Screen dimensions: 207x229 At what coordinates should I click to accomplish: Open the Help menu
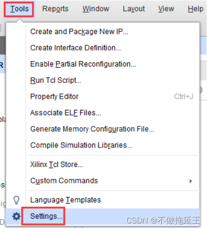pyautogui.click(x=195, y=9)
